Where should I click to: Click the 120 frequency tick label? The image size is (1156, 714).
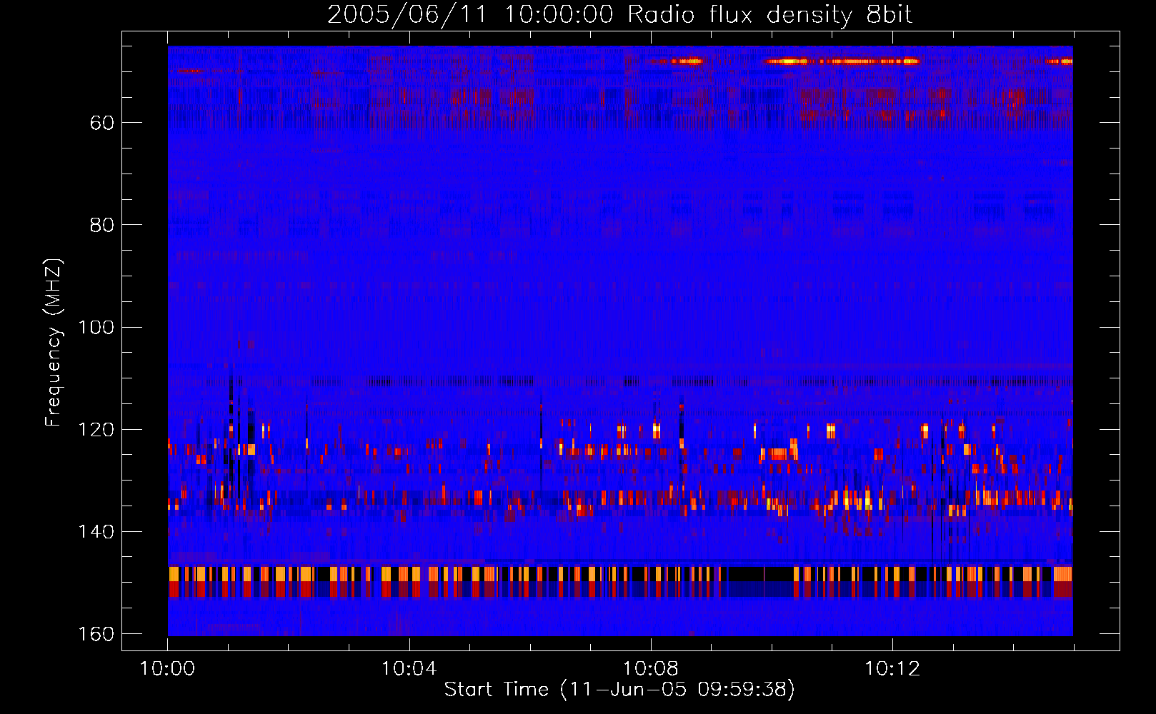(95, 429)
